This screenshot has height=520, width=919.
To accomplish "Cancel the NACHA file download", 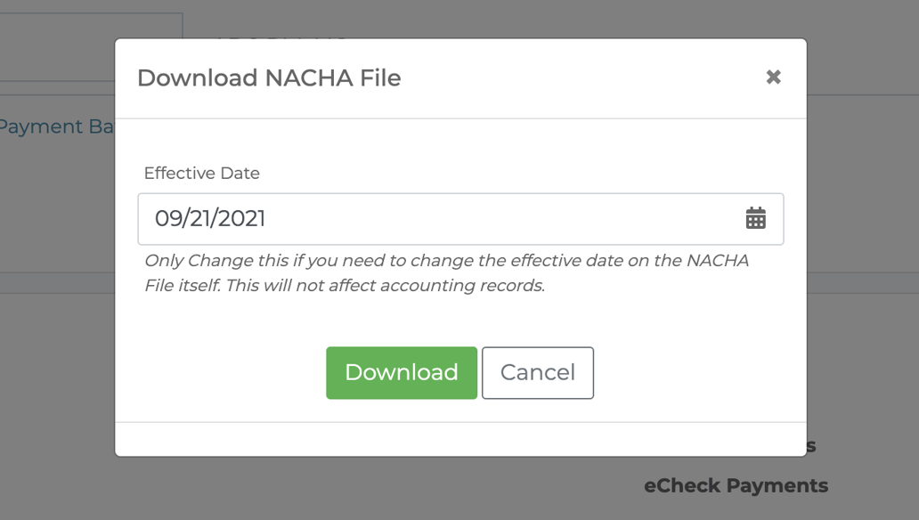I will click(x=537, y=372).
